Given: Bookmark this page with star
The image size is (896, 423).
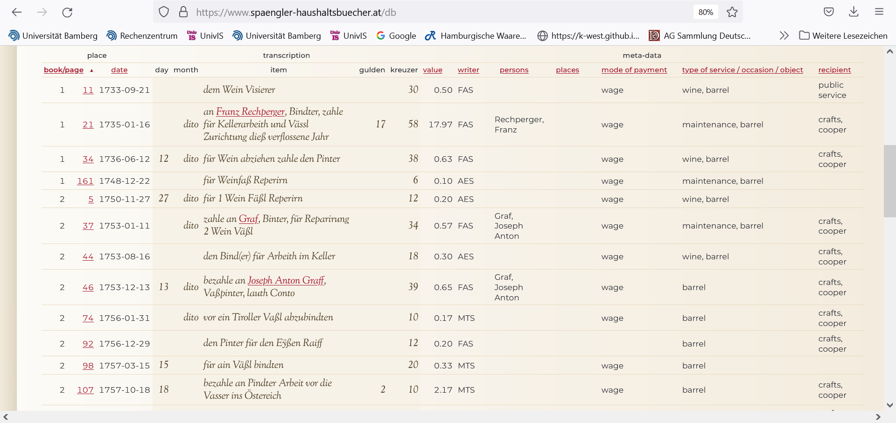Looking at the screenshot, I should (732, 12).
